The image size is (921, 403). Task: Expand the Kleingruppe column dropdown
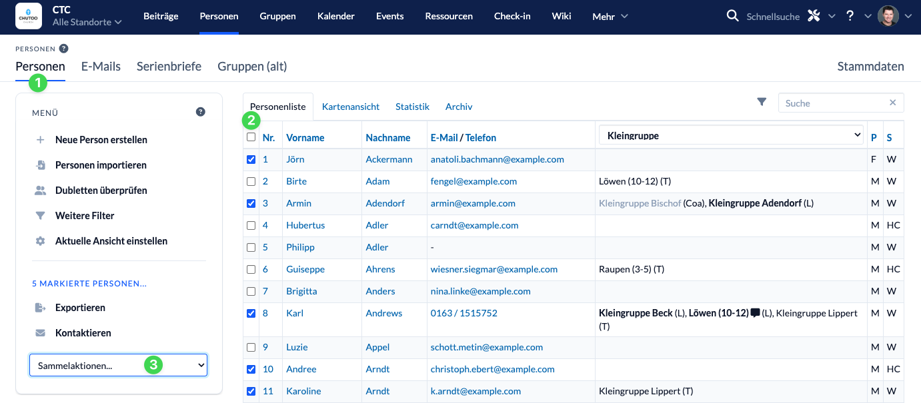click(x=731, y=135)
